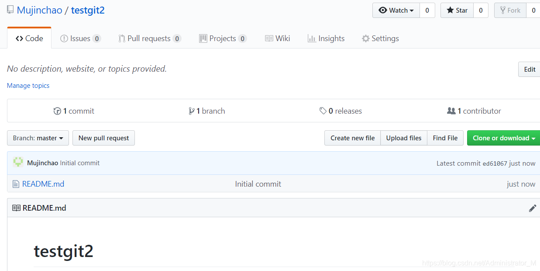The height and width of the screenshot is (271, 540).
Task: Click the Manage topics link
Action: (x=28, y=86)
